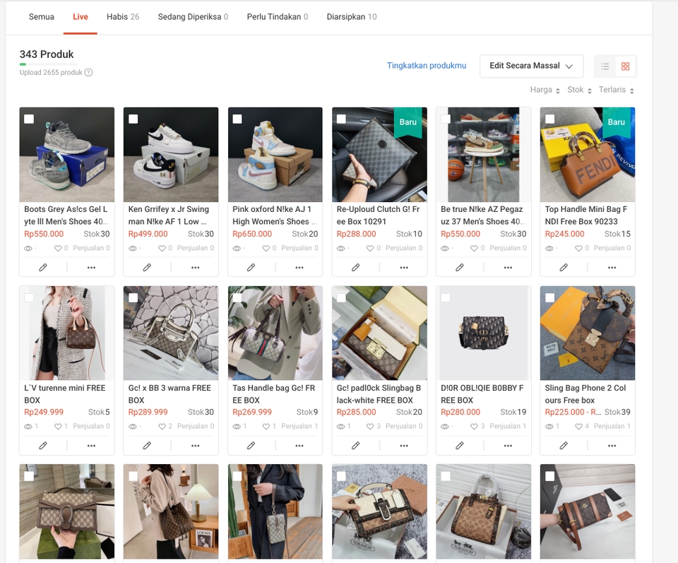This screenshot has width=678, height=563.
Task: Open the Gc! padl0ck Slingbag product title
Action: pyautogui.click(x=379, y=394)
